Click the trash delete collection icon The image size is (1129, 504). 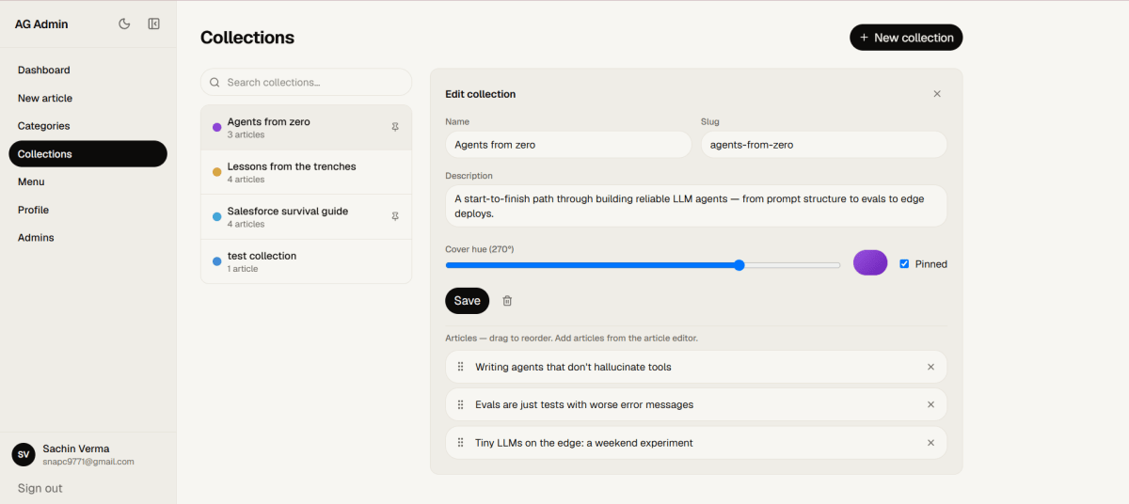coord(507,301)
